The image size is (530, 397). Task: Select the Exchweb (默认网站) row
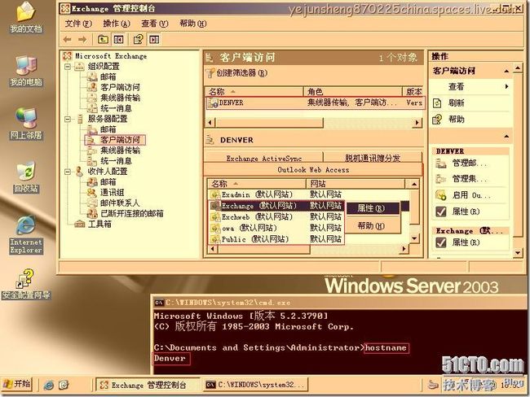pyautogui.click(x=276, y=217)
